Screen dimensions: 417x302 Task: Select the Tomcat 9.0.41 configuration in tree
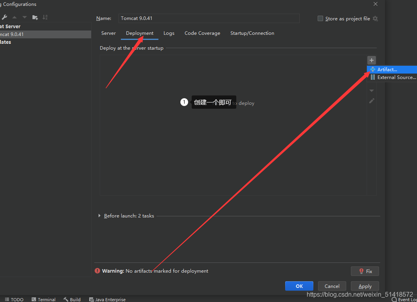[x=45, y=34]
